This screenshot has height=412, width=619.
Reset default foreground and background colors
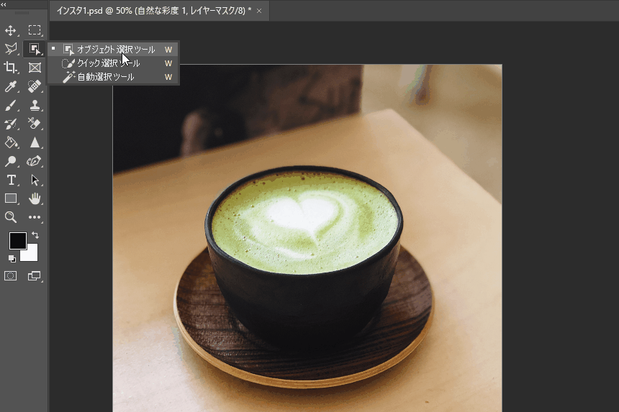pyautogui.click(x=12, y=259)
